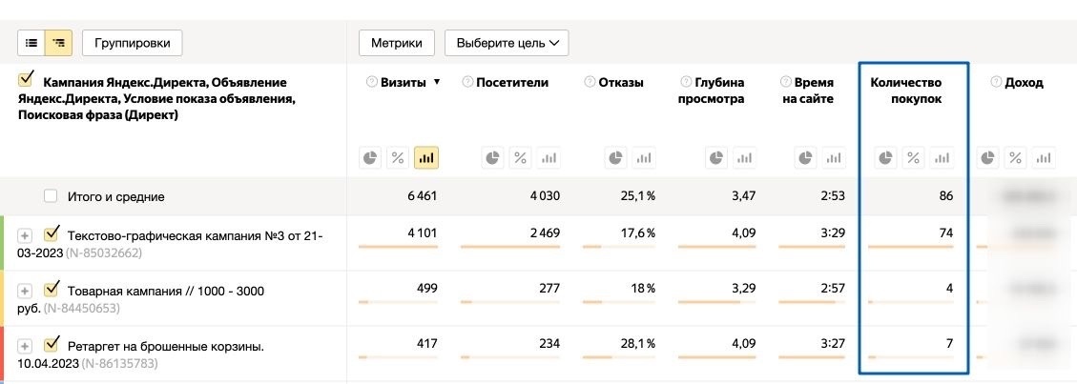Sort by the Посетители column header

coord(512,83)
